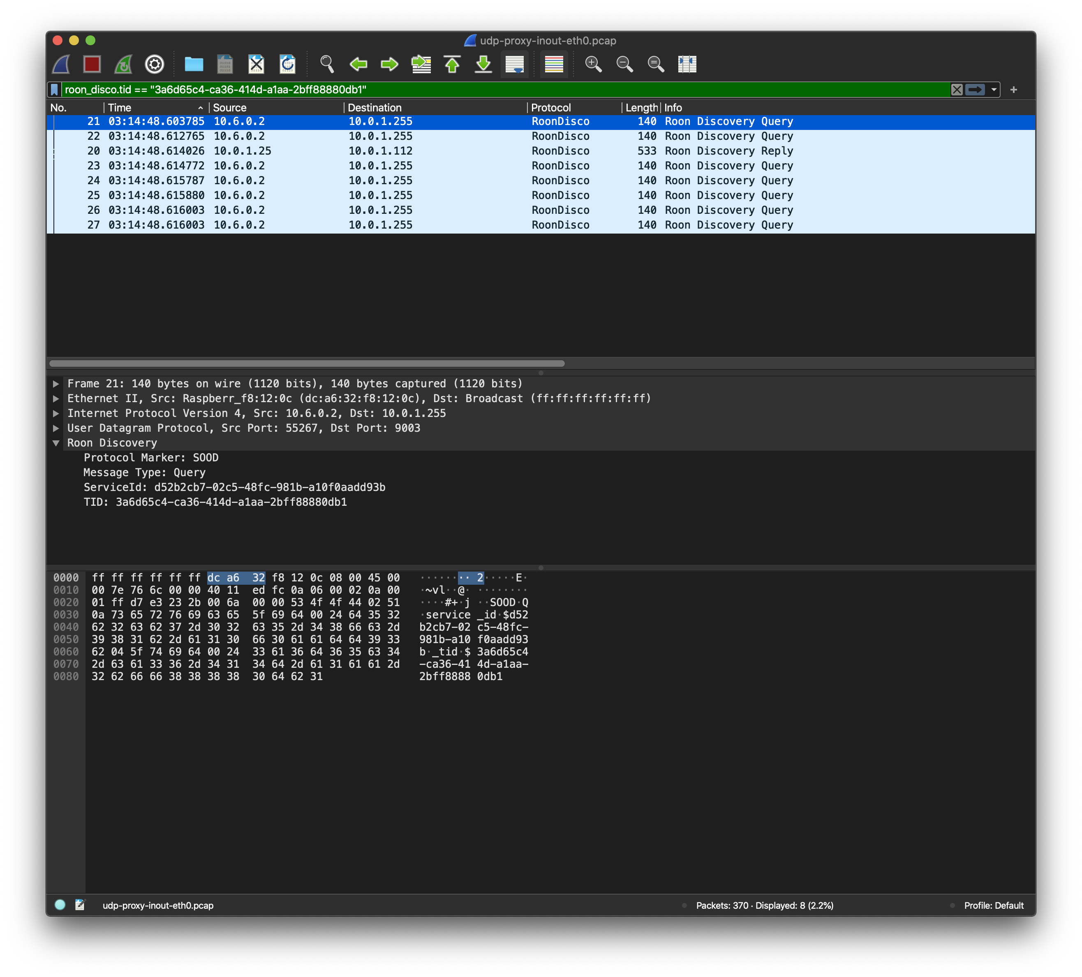Select packet number 23

[x=541, y=166]
